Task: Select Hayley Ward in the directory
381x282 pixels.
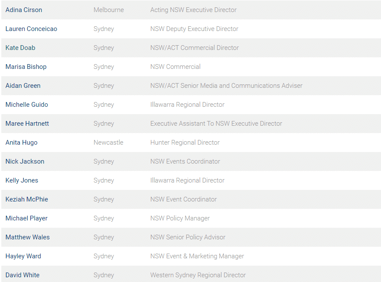Action: (23, 256)
